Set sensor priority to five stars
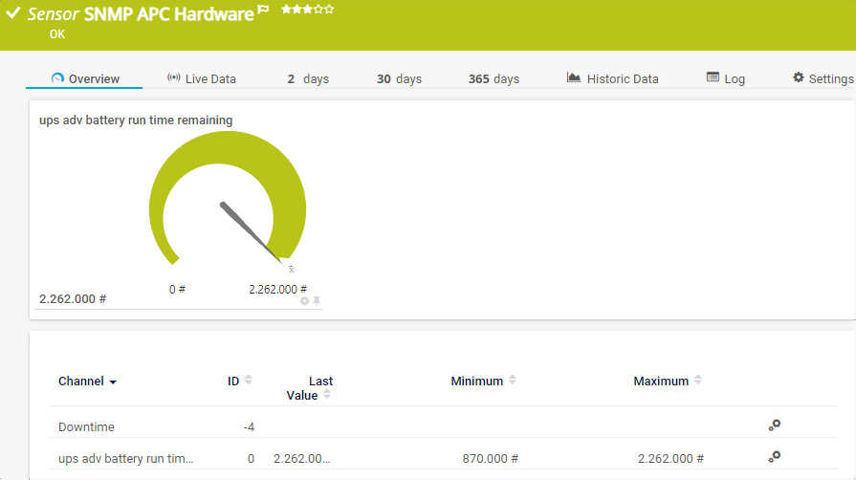Image resolution: width=856 pixels, height=480 pixels. point(330,10)
